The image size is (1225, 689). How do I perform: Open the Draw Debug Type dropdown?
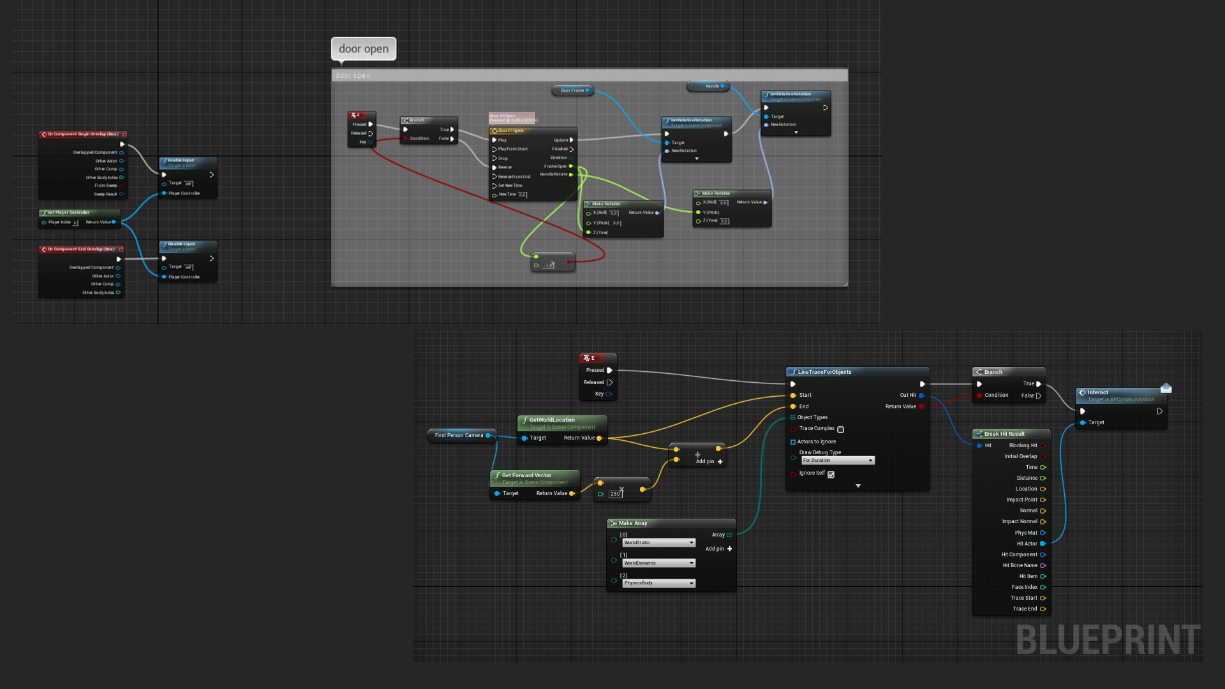(x=838, y=461)
